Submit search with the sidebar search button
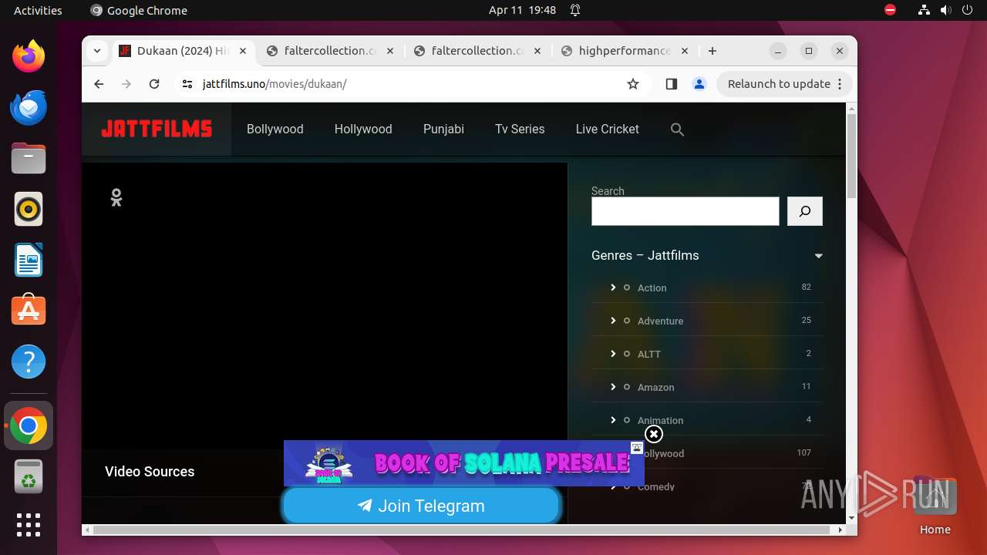Screen dimensions: 987x555 (x=805, y=211)
